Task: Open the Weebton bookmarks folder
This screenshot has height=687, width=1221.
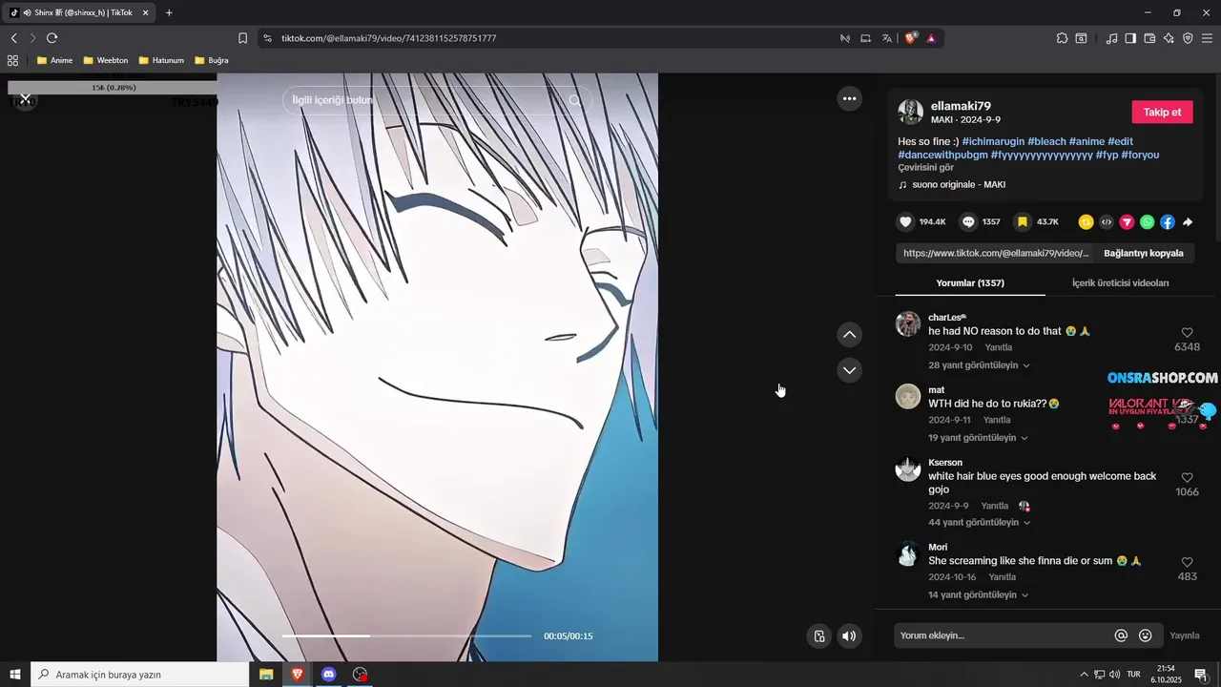Action: (105, 60)
